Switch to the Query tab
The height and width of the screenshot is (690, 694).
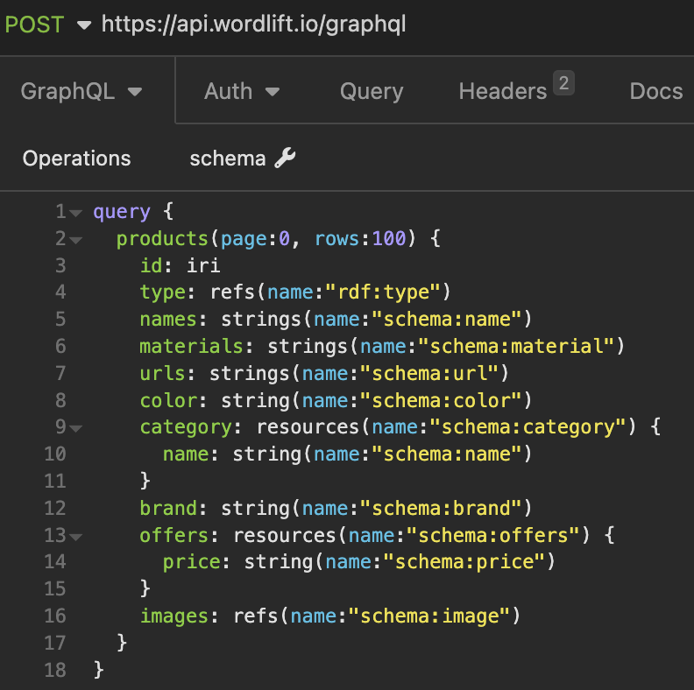[372, 92]
